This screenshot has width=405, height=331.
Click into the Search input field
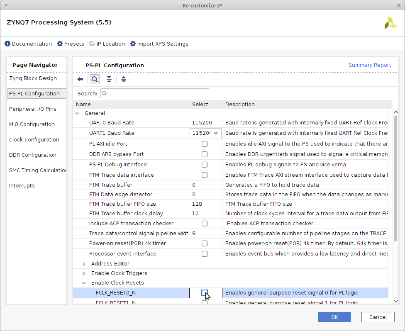[x=155, y=94]
